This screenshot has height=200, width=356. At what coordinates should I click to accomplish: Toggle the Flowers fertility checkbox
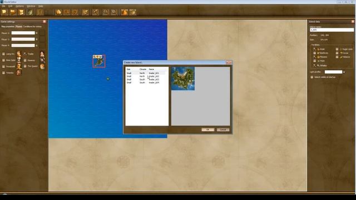(314, 57)
